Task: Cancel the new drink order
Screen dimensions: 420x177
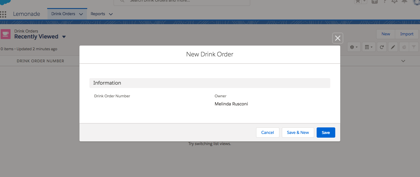Action: (267, 132)
